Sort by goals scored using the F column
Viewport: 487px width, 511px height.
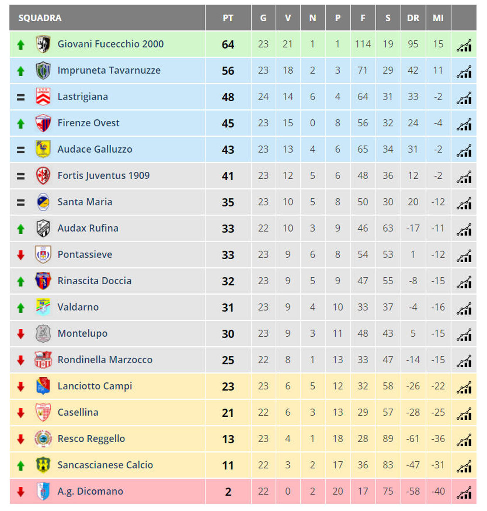[363, 18]
